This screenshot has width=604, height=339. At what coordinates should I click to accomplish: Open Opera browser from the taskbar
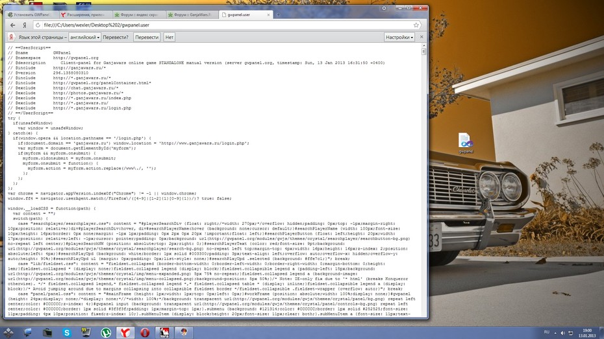click(145, 333)
